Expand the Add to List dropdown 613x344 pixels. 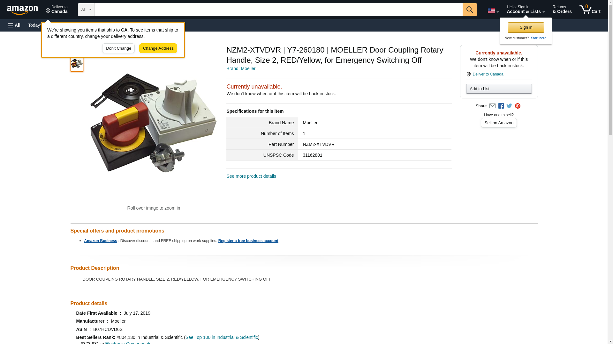pyautogui.click(x=499, y=89)
